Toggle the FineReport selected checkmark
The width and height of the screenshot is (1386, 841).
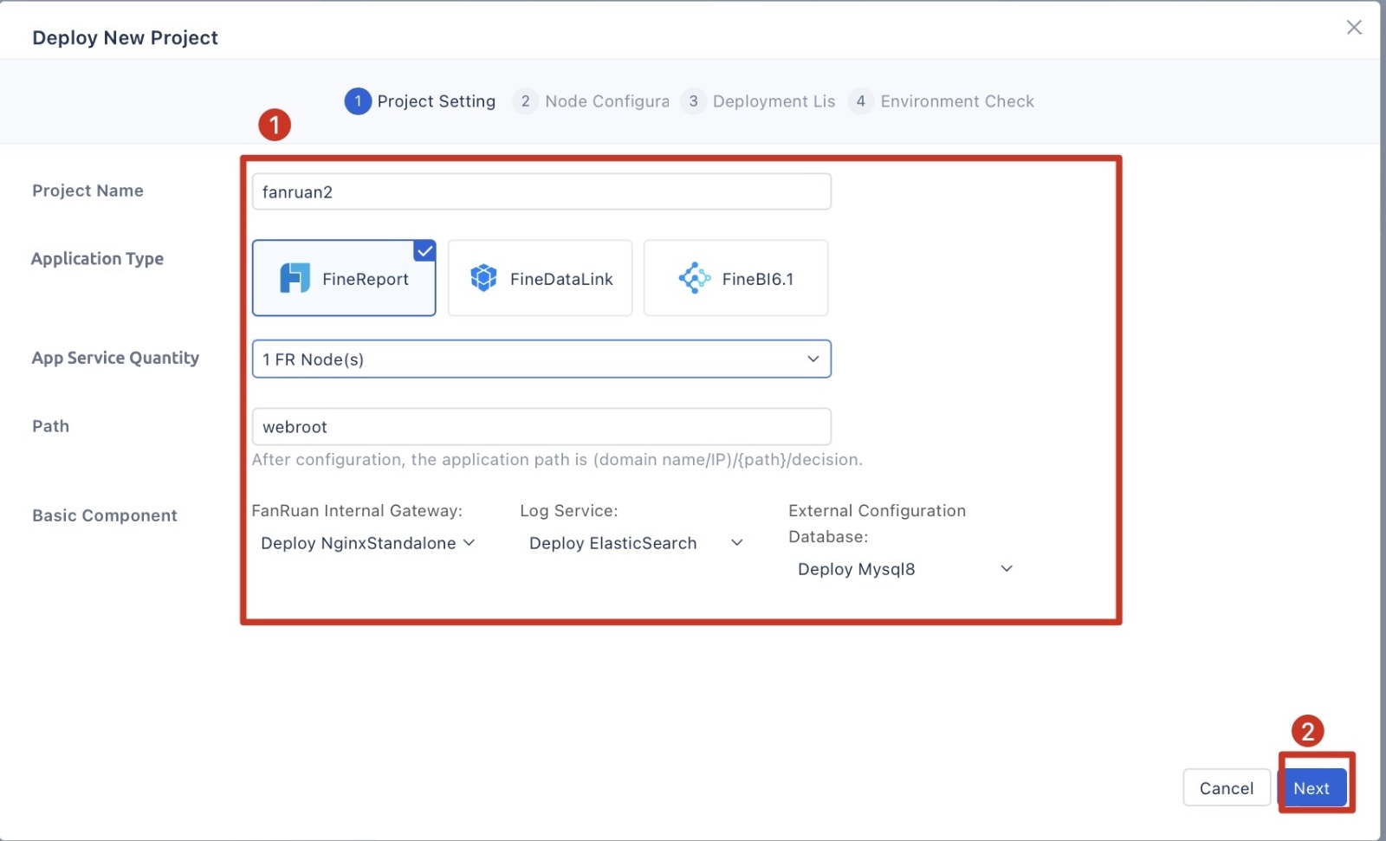click(x=424, y=251)
